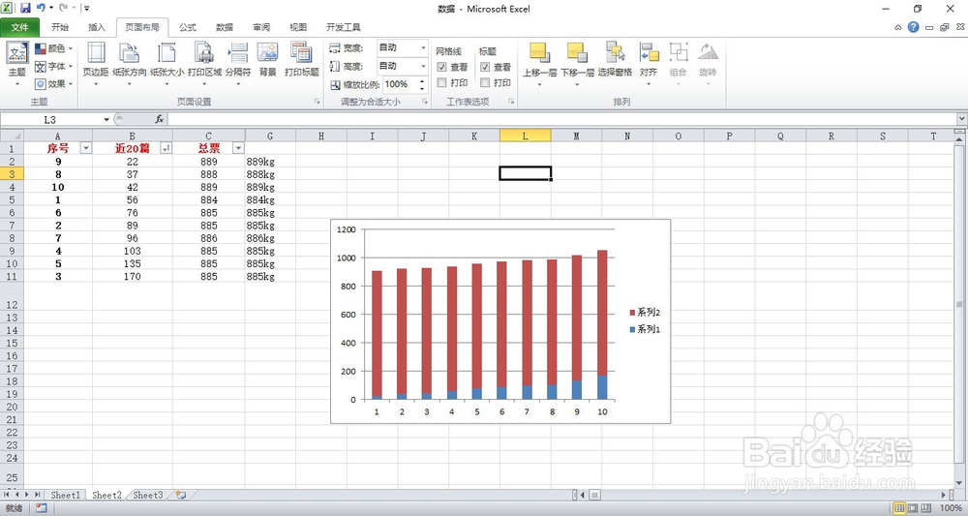The width and height of the screenshot is (968, 516).
Task: Click 下移一层 send backward button
Action: point(577,65)
